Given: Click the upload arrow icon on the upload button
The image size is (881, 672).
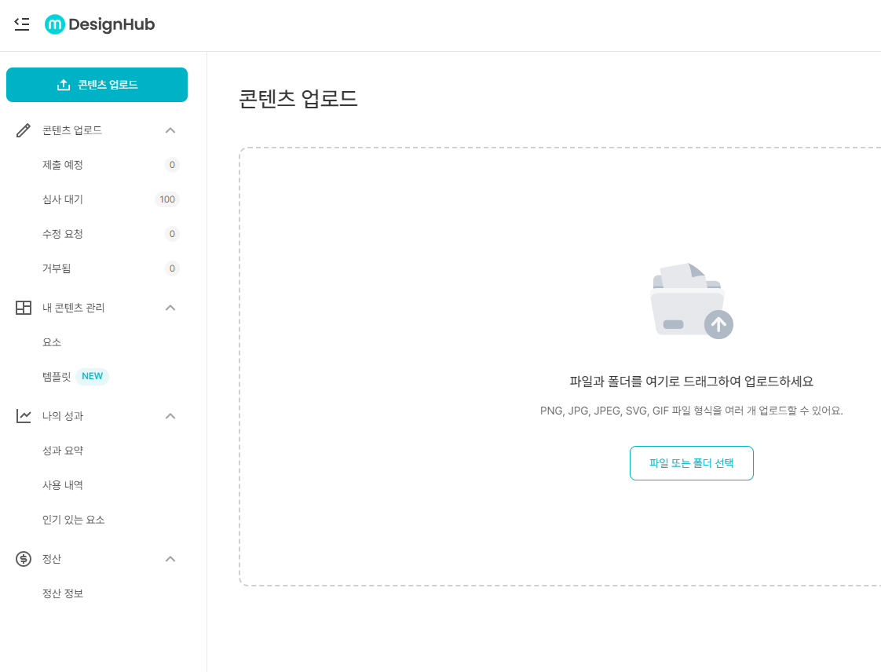Looking at the screenshot, I should tap(63, 84).
